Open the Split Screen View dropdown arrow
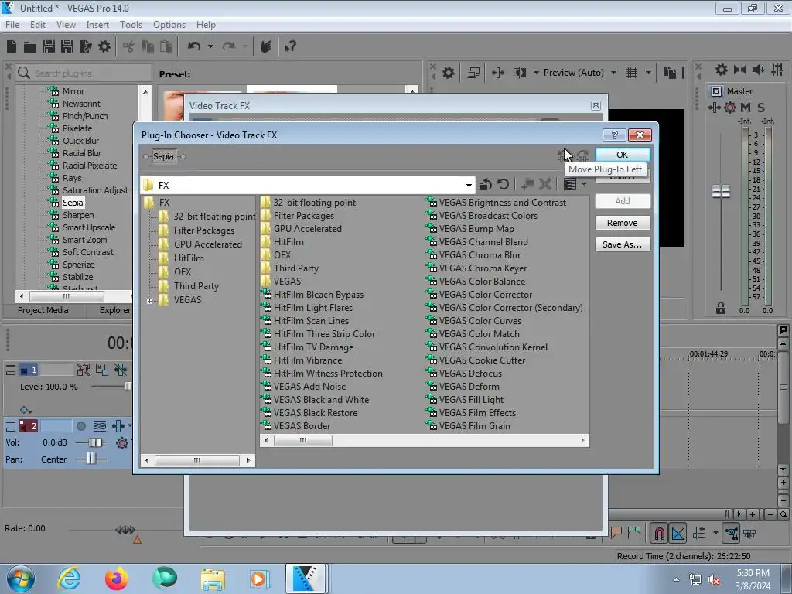The width and height of the screenshot is (792, 594). [x=536, y=73]
